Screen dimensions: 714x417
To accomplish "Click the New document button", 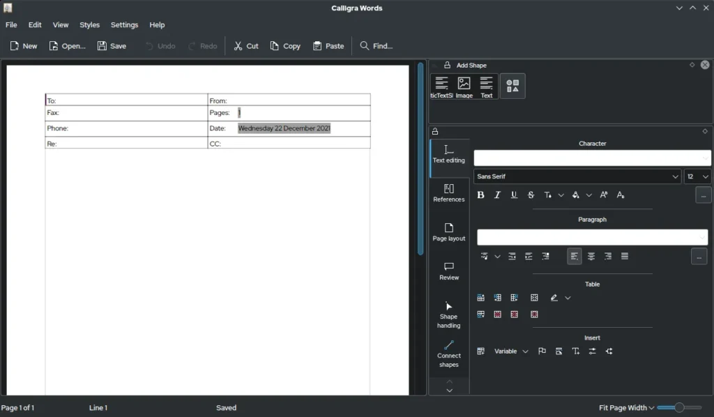I will [x=24, y=46].
